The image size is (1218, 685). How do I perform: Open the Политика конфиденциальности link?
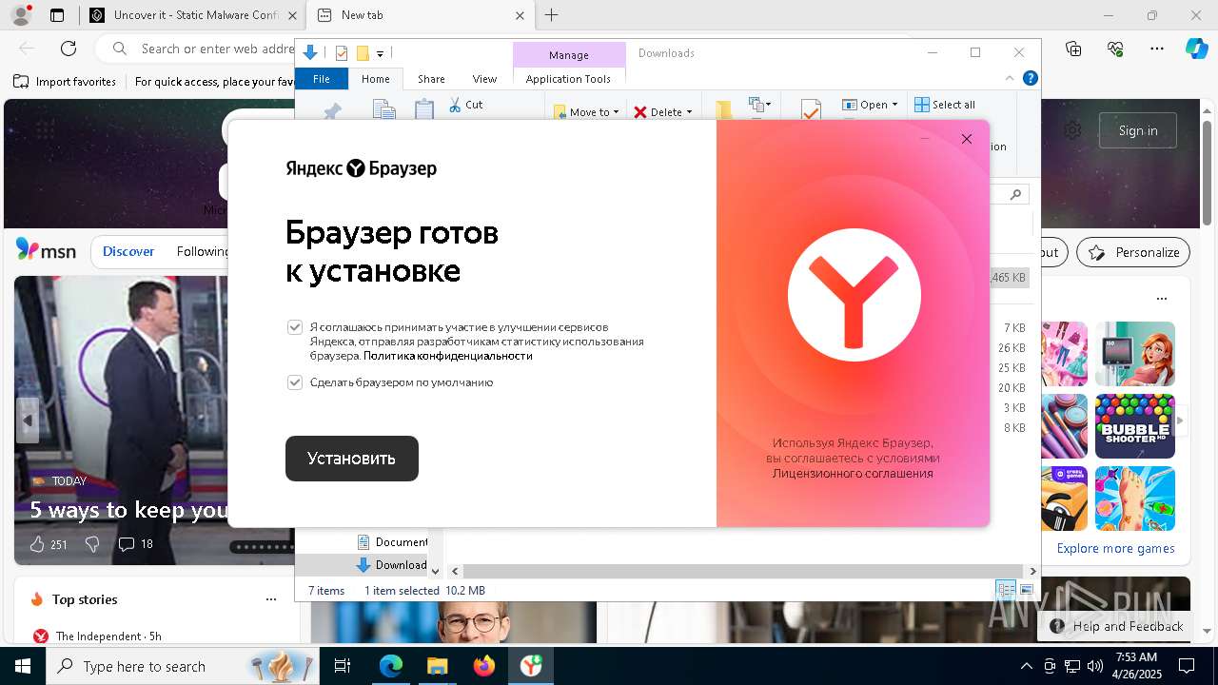tap(447, 356)
